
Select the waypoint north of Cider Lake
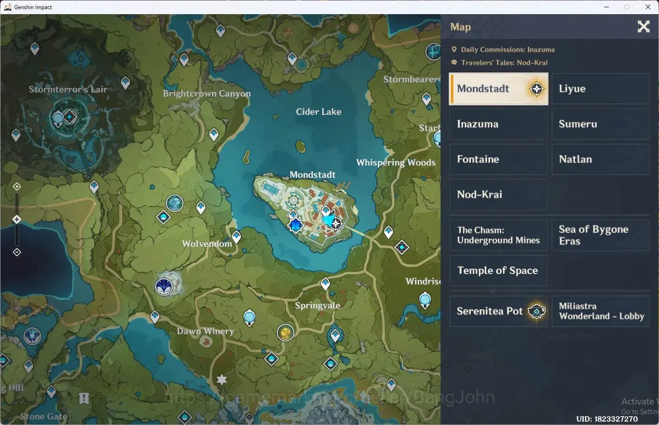coord(292,59)
